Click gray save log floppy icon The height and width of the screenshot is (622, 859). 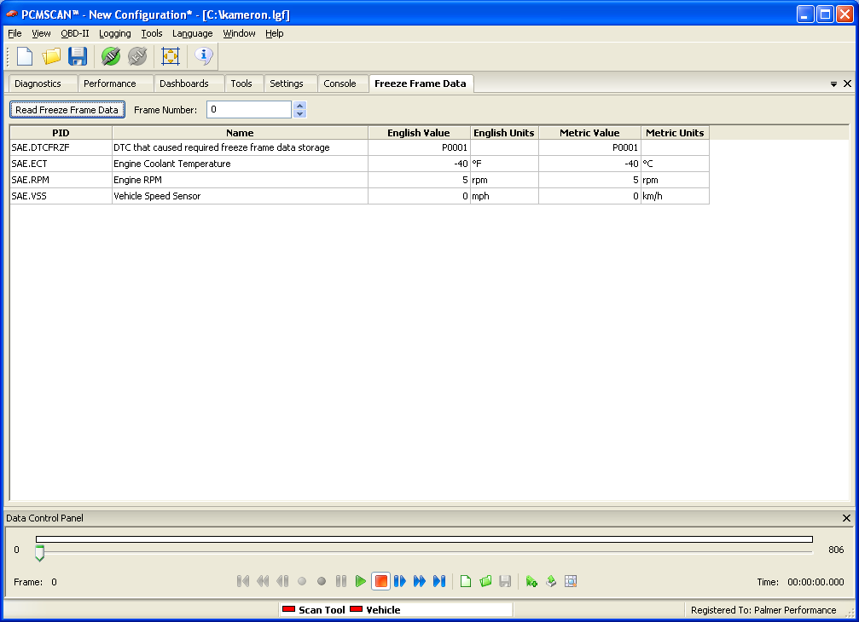coord(505,581)
